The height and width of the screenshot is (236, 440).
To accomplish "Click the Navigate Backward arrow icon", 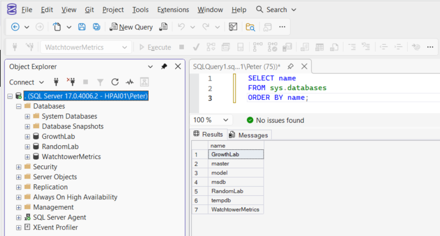I will coord(15,27).
